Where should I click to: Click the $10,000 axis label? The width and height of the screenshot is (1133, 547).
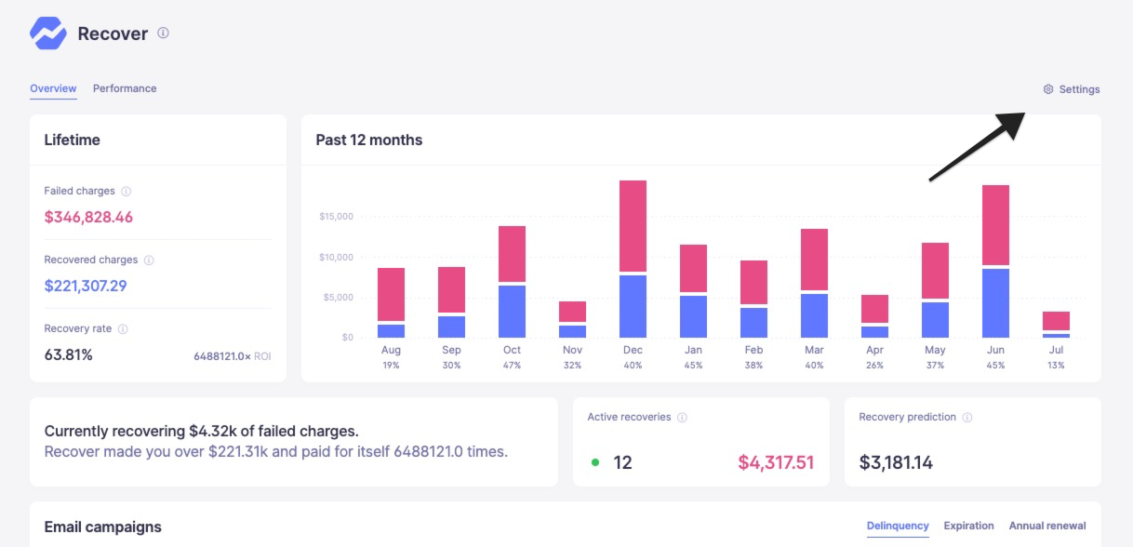pos(336,257)
